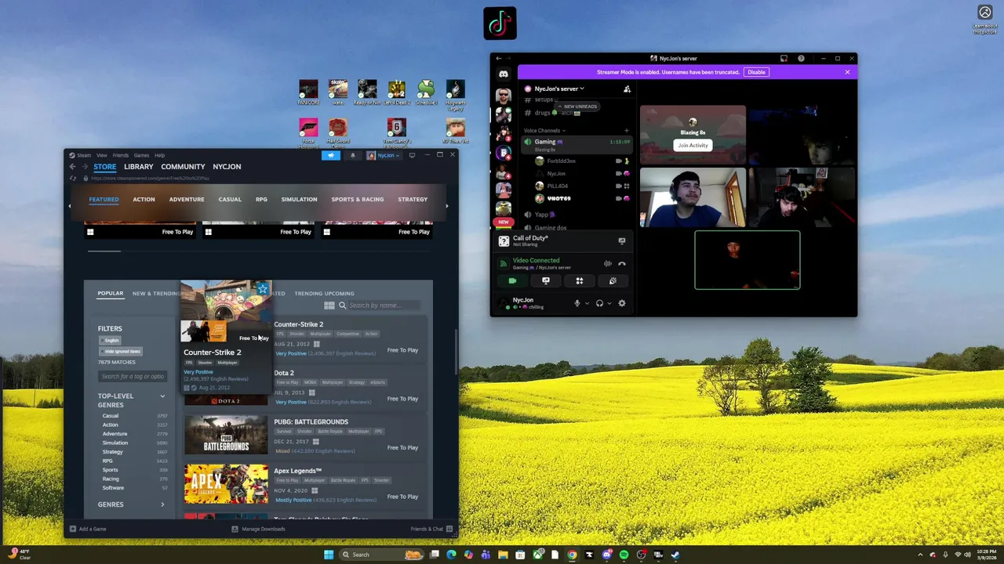Open Hogwarts Legacy desktop icon
Screen dimensions: 1004x564
pyautogui.click(x=455, y=92)
